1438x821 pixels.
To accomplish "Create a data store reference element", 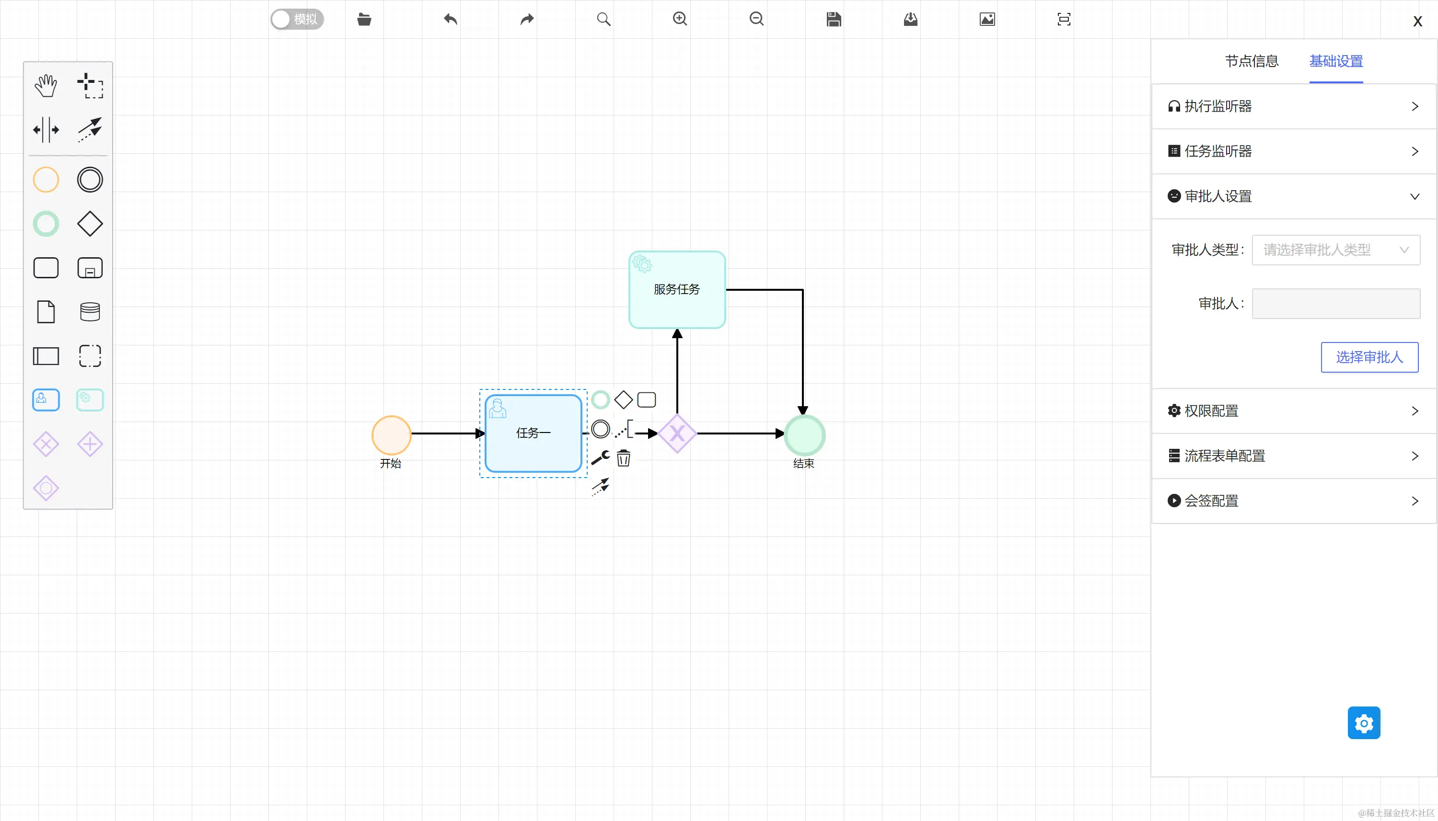I will 90,312.
